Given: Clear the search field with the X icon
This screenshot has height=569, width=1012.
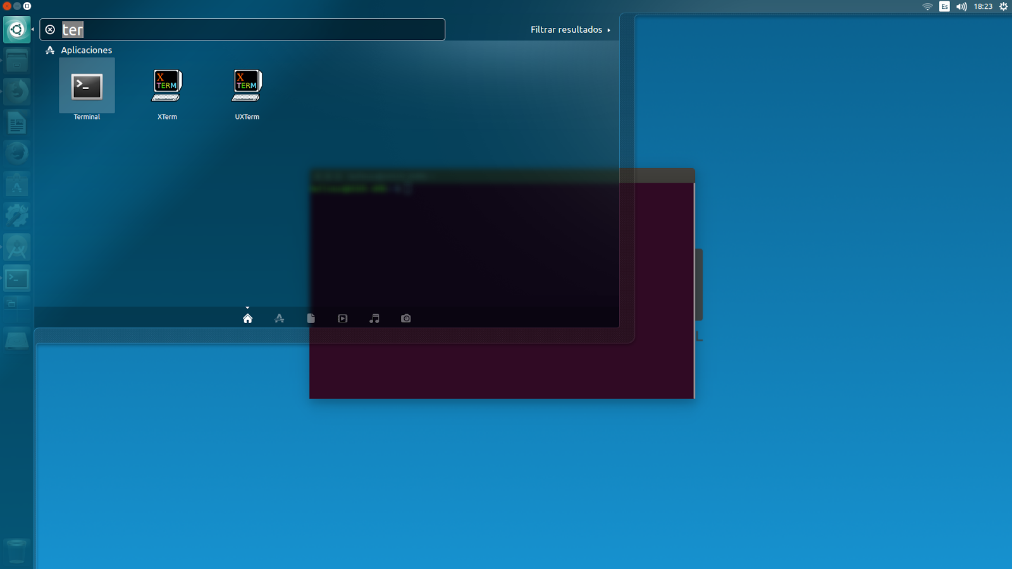Looking at the screenshot, I should 50,29.
